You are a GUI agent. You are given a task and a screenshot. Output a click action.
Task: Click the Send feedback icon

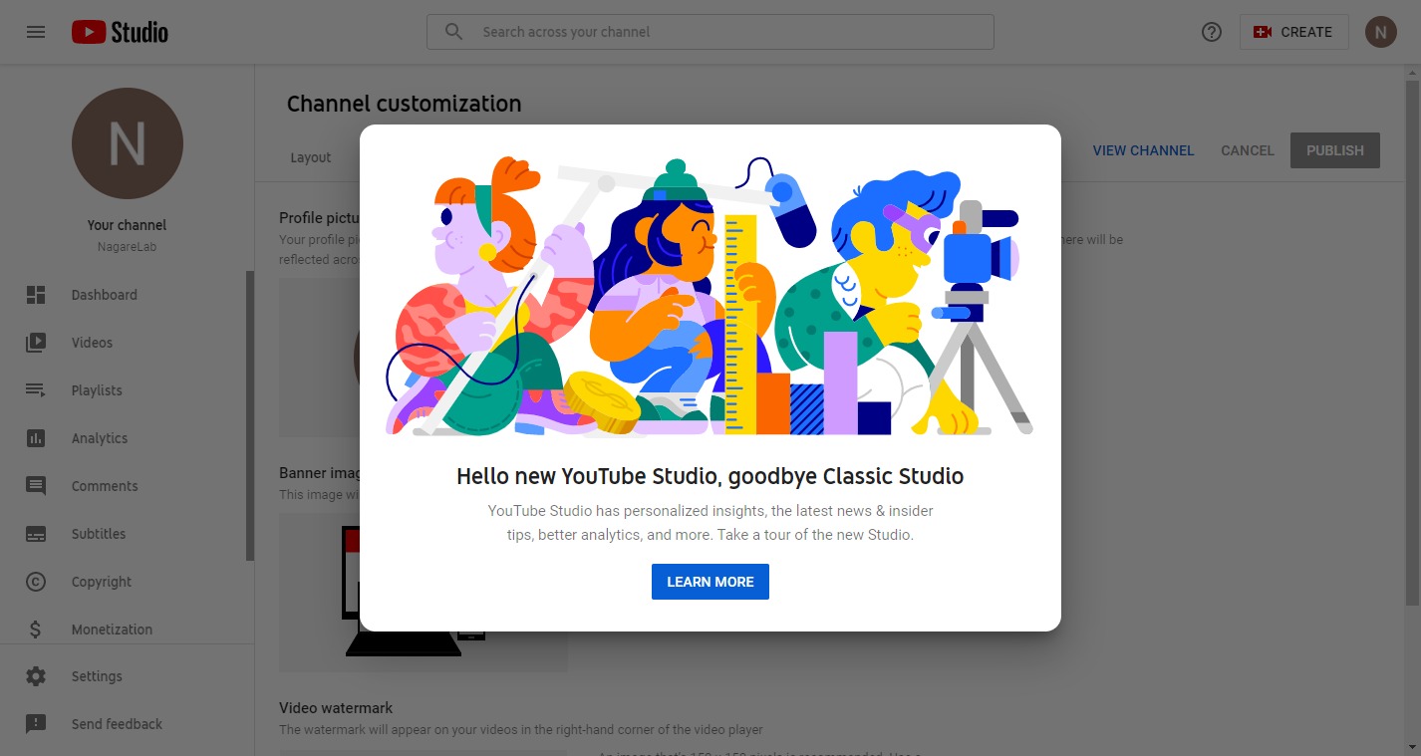click(36, 724)
